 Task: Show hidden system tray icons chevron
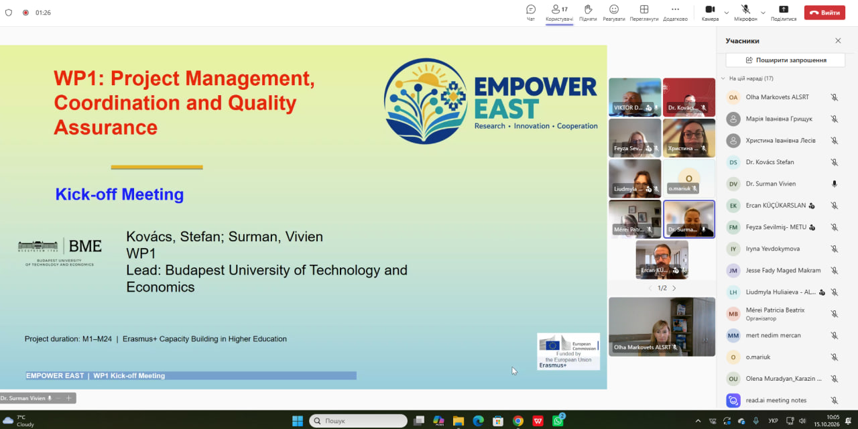(698, 421)
